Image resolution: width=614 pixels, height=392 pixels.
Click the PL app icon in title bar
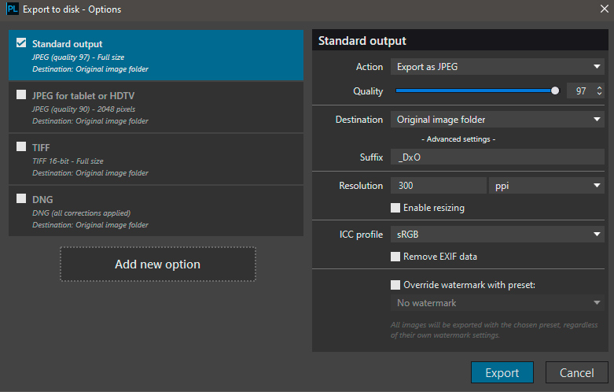(x=10, y=10)
